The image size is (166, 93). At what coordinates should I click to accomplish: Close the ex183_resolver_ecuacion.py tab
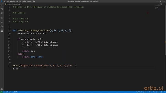pyautogui.click(x=22, y=4)
